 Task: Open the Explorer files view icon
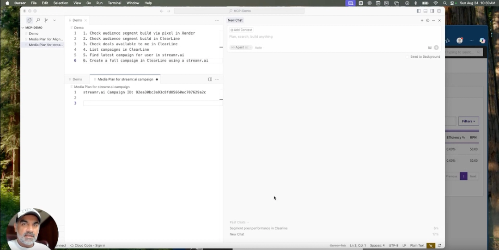29,20
